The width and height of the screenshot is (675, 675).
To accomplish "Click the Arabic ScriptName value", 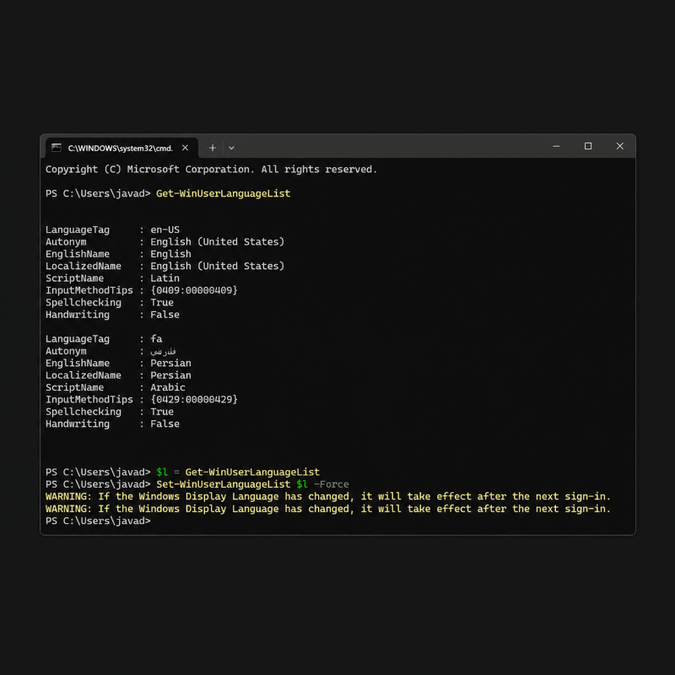I will (x=168, y=387).
